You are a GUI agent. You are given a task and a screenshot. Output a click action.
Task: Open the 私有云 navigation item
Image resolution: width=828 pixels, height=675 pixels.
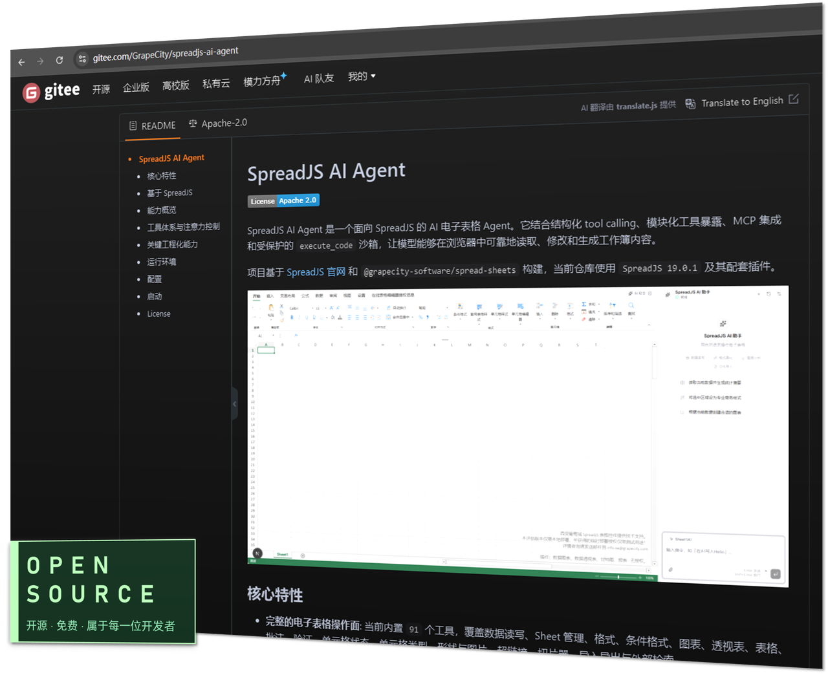click(x=216, y=83)
